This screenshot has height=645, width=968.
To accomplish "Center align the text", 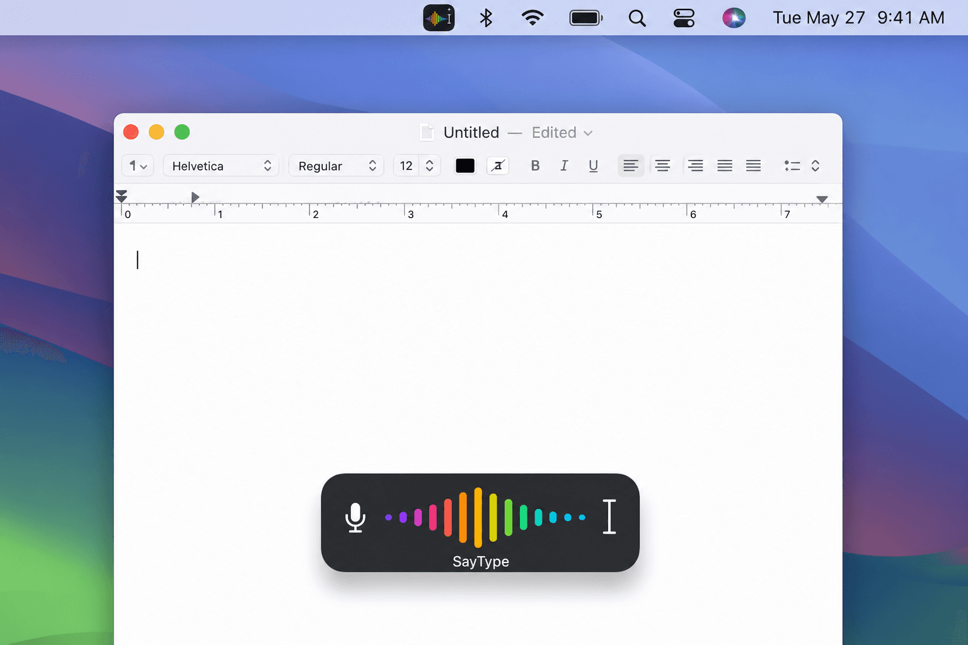I will pos(662,166).
